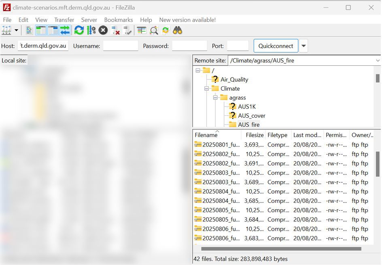
Task: Open the Bookmarks menu
Action: click(119, 20)
